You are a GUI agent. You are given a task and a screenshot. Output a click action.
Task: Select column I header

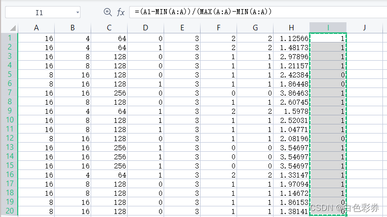coord(328,28)
